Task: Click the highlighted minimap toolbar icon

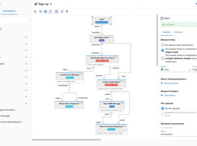Action: (x=45, y=12)
